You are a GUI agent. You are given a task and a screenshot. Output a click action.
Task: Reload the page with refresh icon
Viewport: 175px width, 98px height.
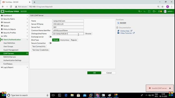tap(11, 7)
